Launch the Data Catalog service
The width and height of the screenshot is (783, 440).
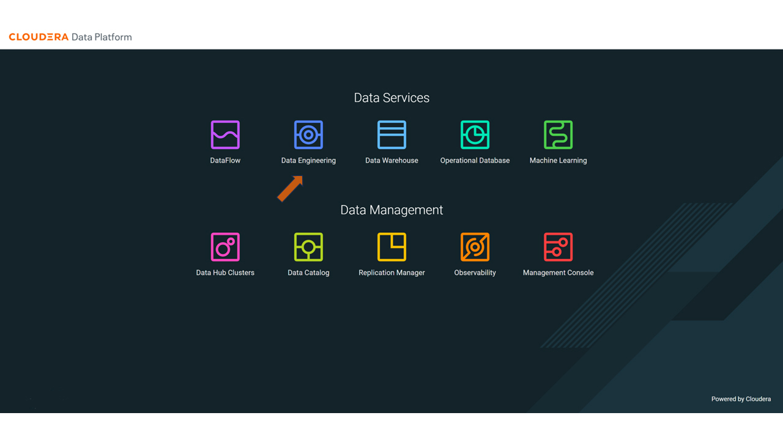tap(308, 246)
